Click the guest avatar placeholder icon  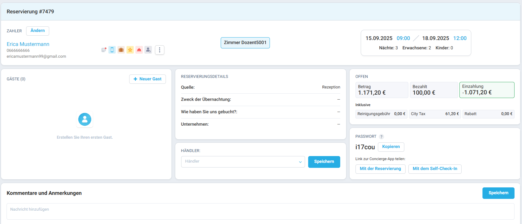click(85, 119)
